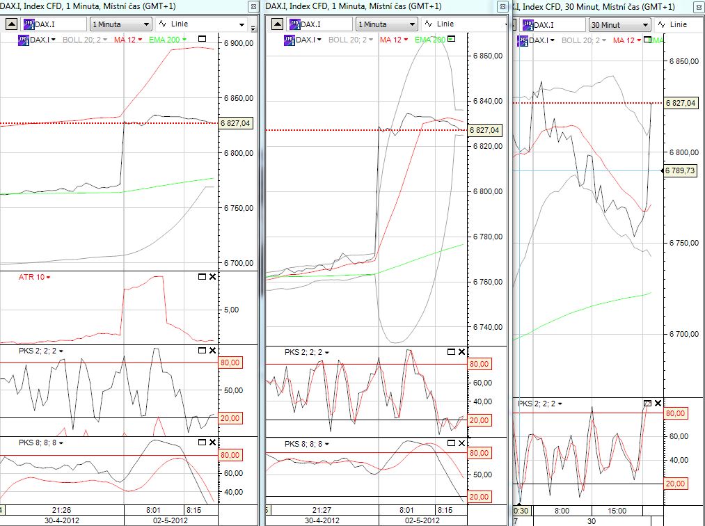Click 80,00 level label in right PKS pane

click(675, 413)
